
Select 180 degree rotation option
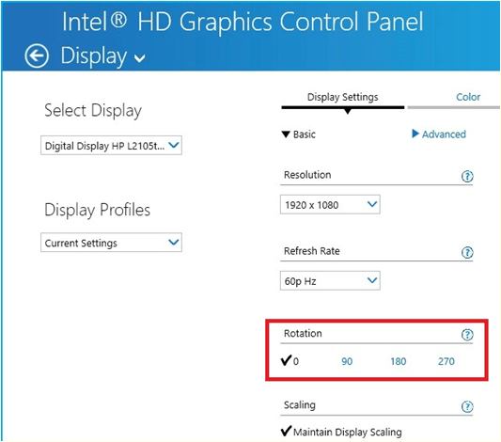[399, 361]
